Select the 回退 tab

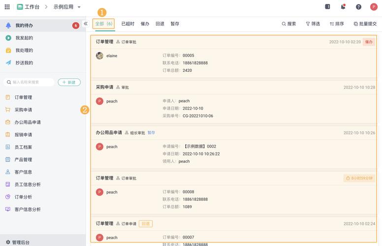click(x=159, y=24)
